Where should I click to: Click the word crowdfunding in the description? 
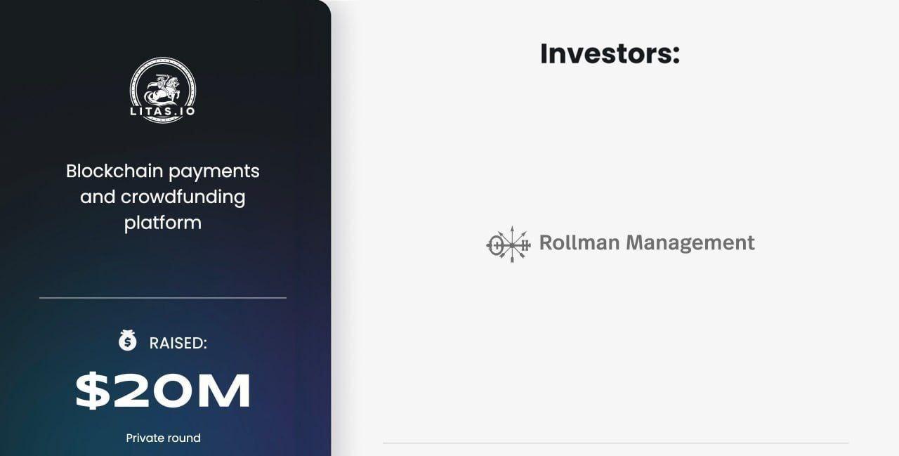[x=183, y=197]
